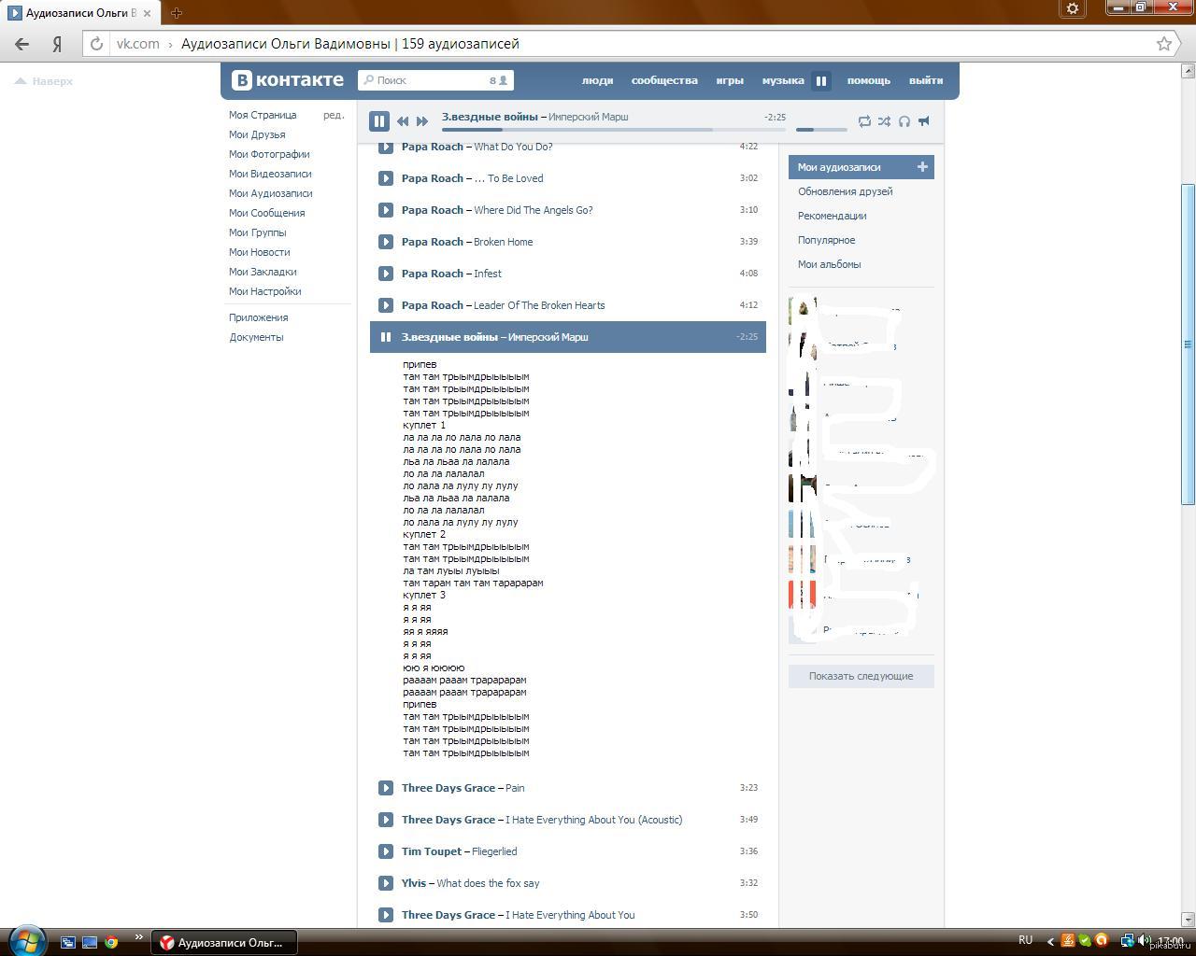Play Ylvis – What does the fox say

click(x=386, y=883)
